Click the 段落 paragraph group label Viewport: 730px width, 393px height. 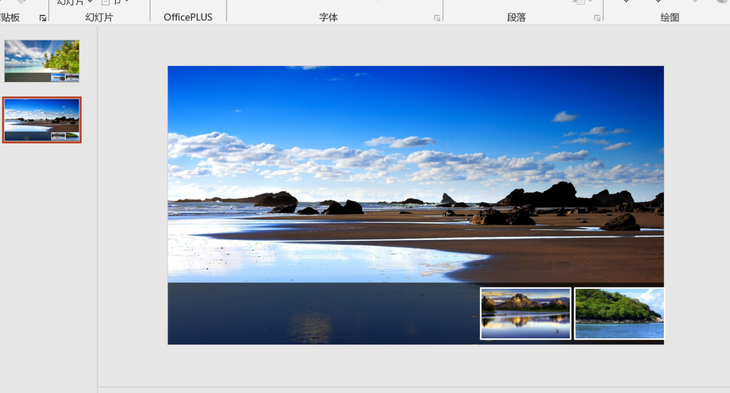[x=516, y=18]
